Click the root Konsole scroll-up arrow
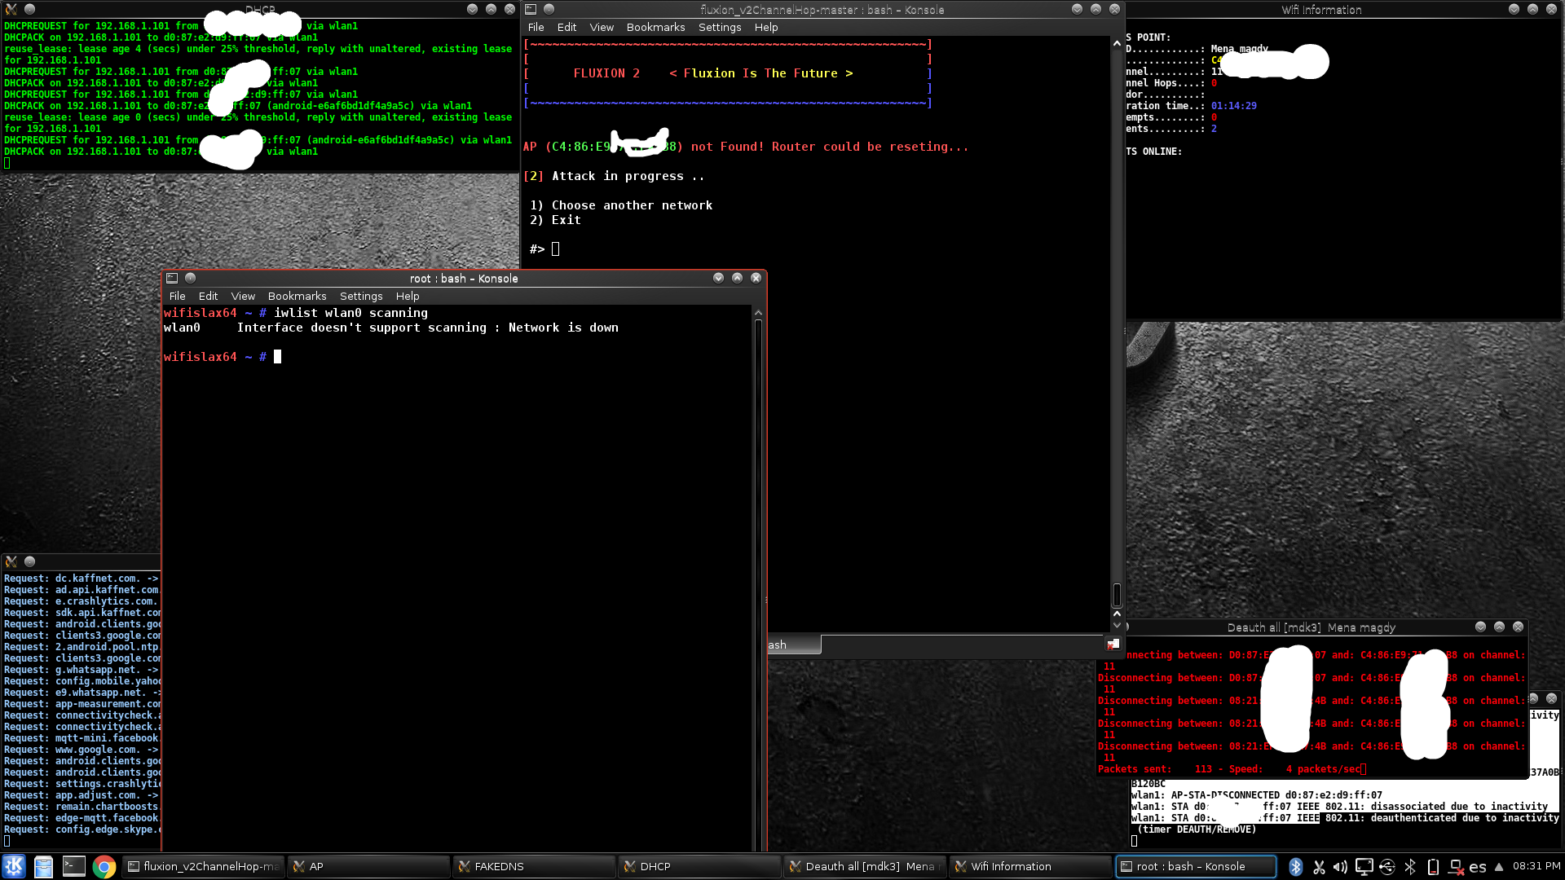This screenshot has height=880, width=1565. point(758,312)
